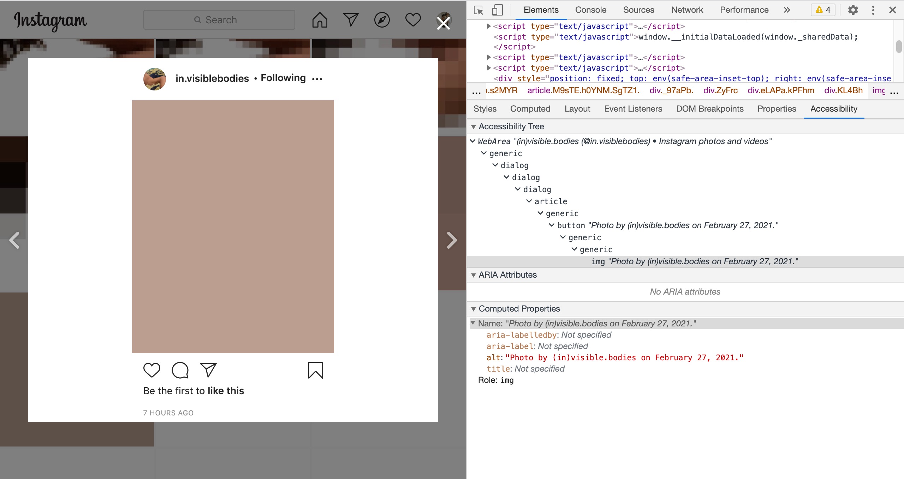Collapse the ARIA Attributes section

(x=474, y=275)
